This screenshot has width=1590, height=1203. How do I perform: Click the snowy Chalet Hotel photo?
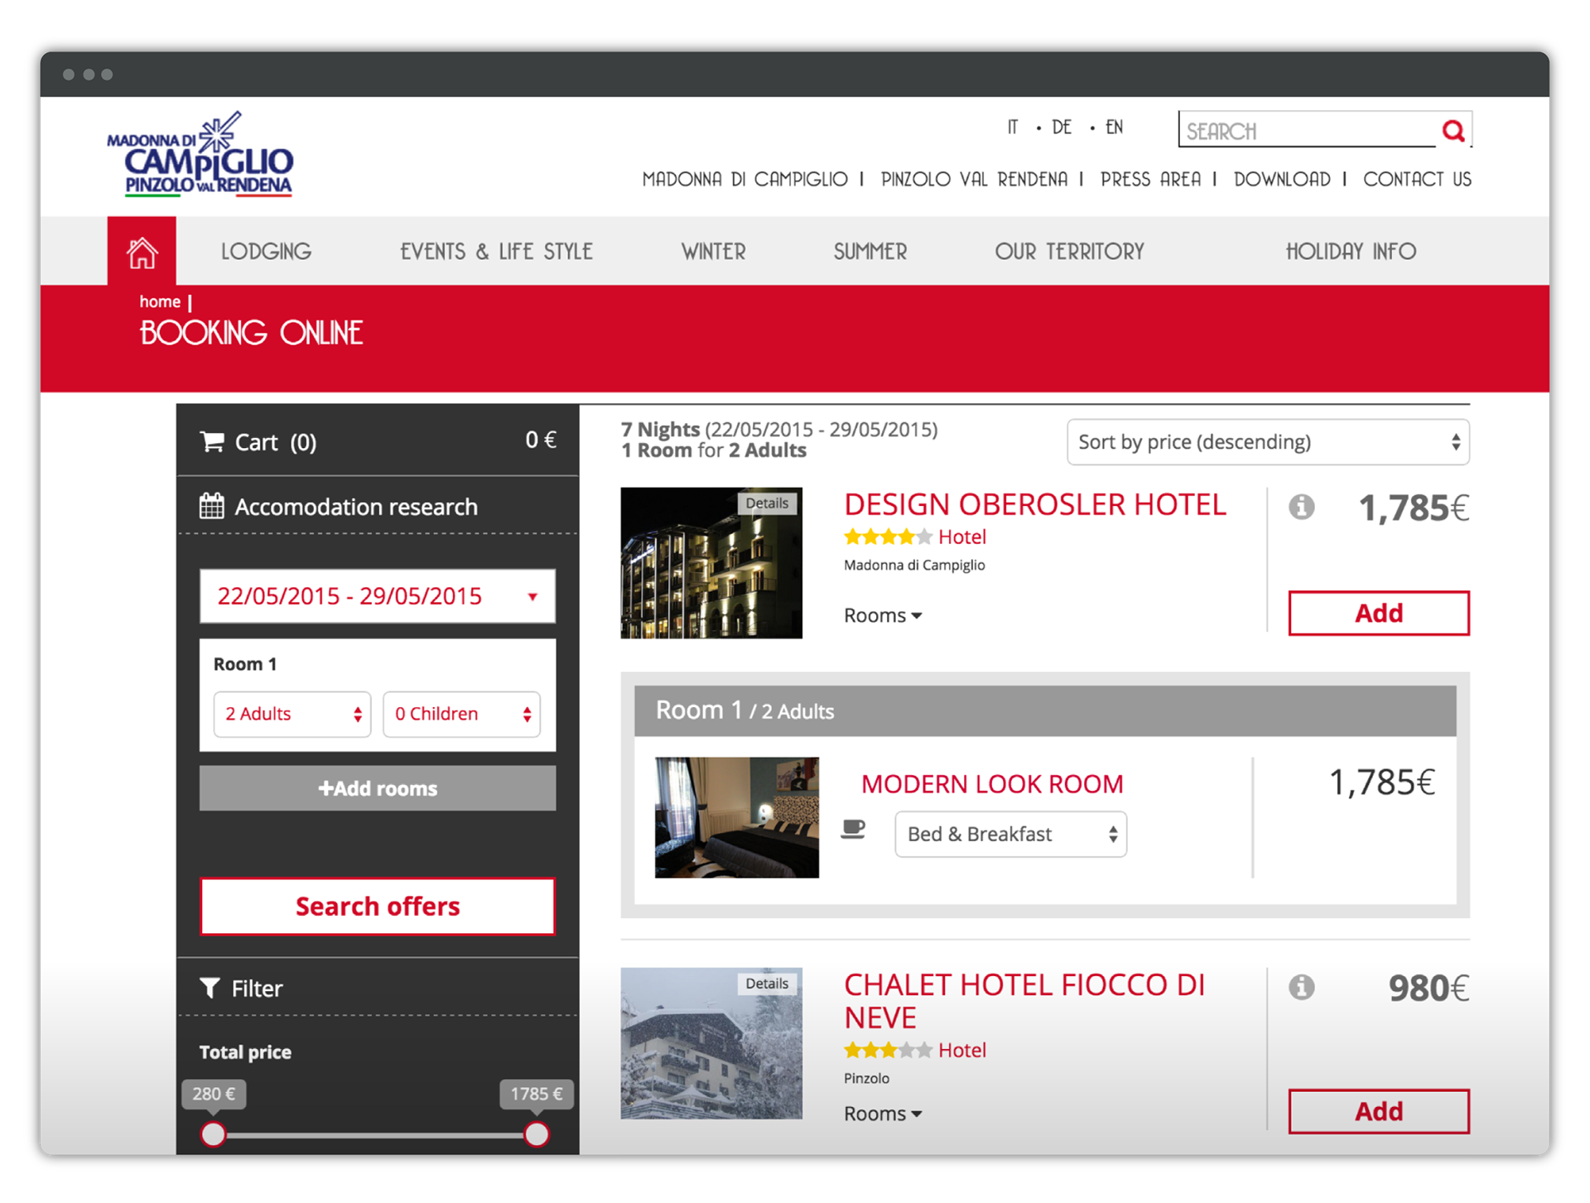(x=711, y=1043)
